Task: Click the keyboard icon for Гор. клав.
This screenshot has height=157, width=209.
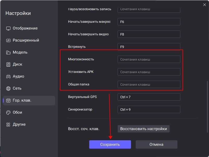Action: point(8,100)
